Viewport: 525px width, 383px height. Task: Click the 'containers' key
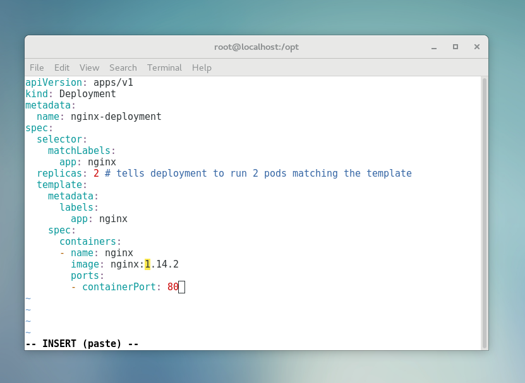pos(87,242)
